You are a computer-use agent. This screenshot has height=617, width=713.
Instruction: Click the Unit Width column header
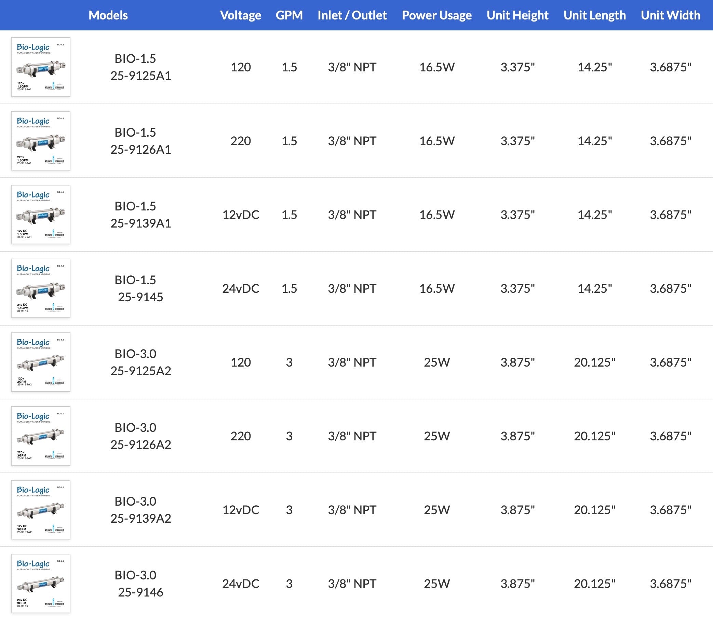pos(670,15)
